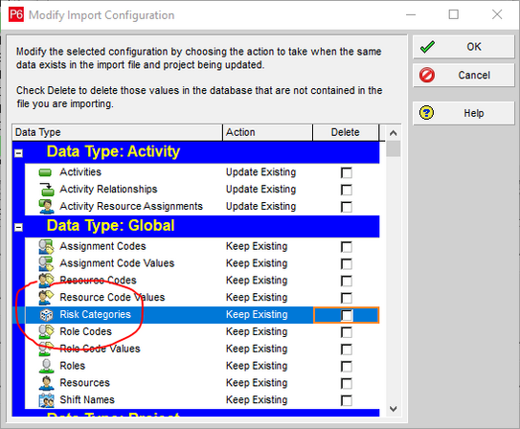Select the Activities row label

80,172
